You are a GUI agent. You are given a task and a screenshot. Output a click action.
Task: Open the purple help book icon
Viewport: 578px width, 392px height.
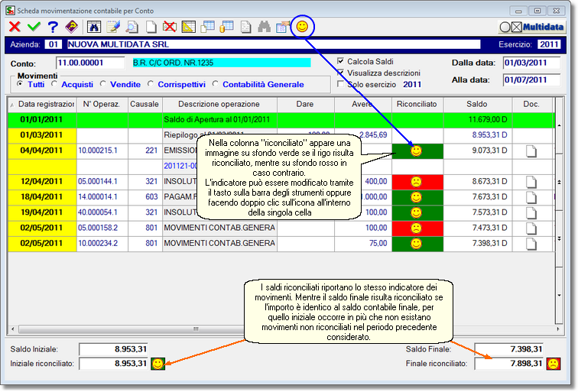click(x=72, y=27)
